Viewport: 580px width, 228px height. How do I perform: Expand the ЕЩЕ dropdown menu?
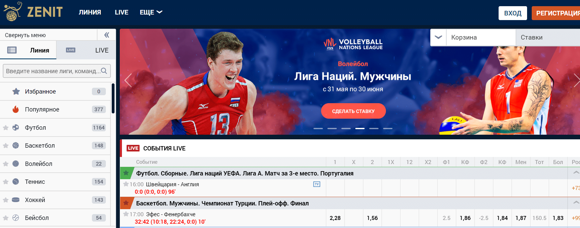[151, 12]
